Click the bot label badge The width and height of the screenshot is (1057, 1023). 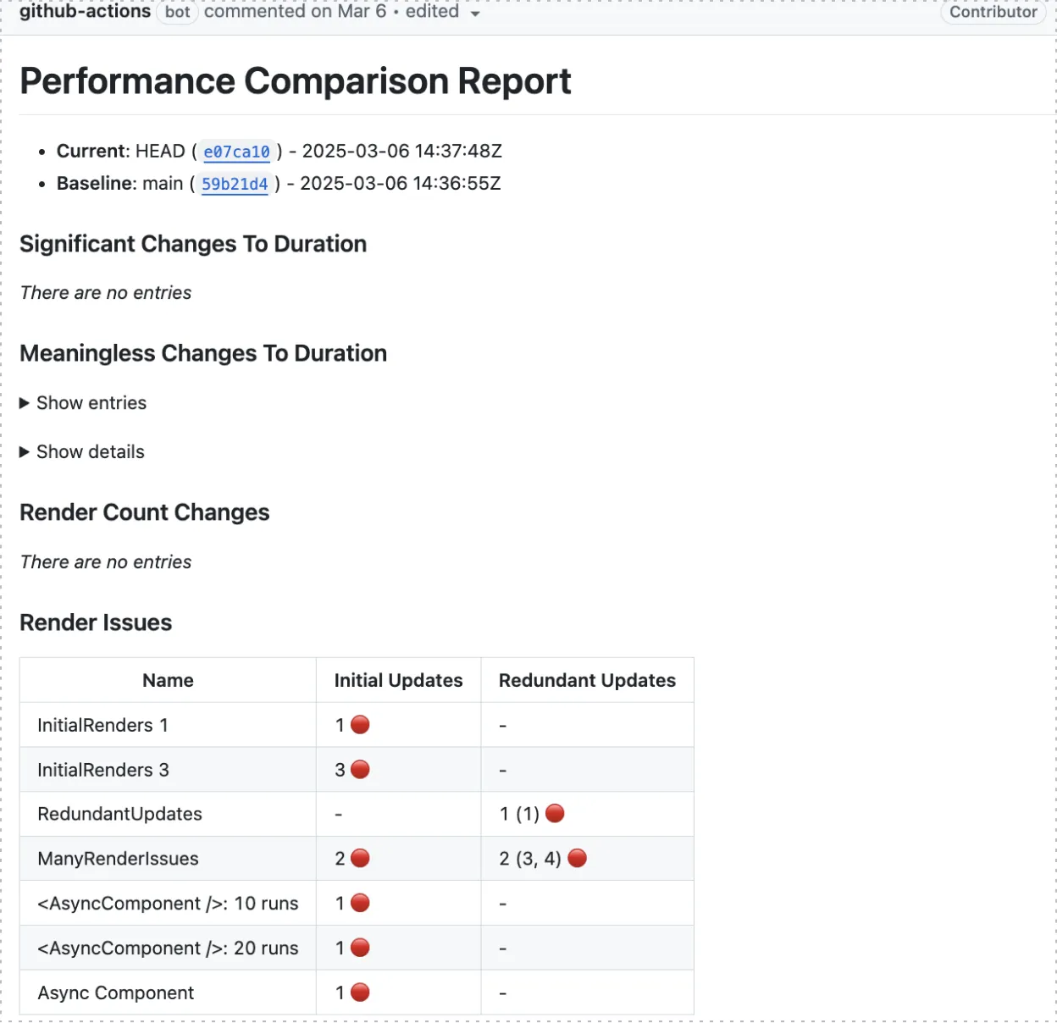[177, 13]
